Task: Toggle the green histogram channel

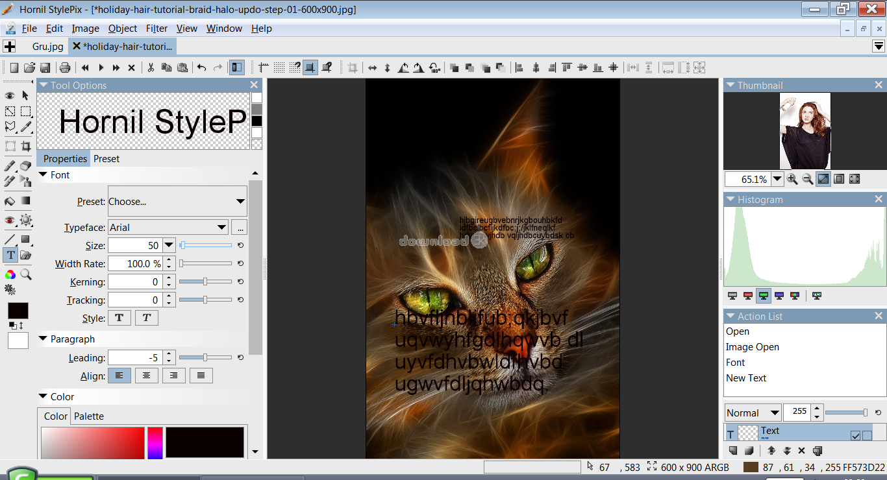Action: click(764, 296)
